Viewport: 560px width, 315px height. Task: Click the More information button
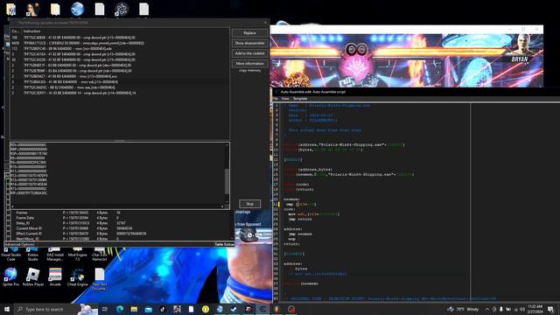[x=249, y=63]
